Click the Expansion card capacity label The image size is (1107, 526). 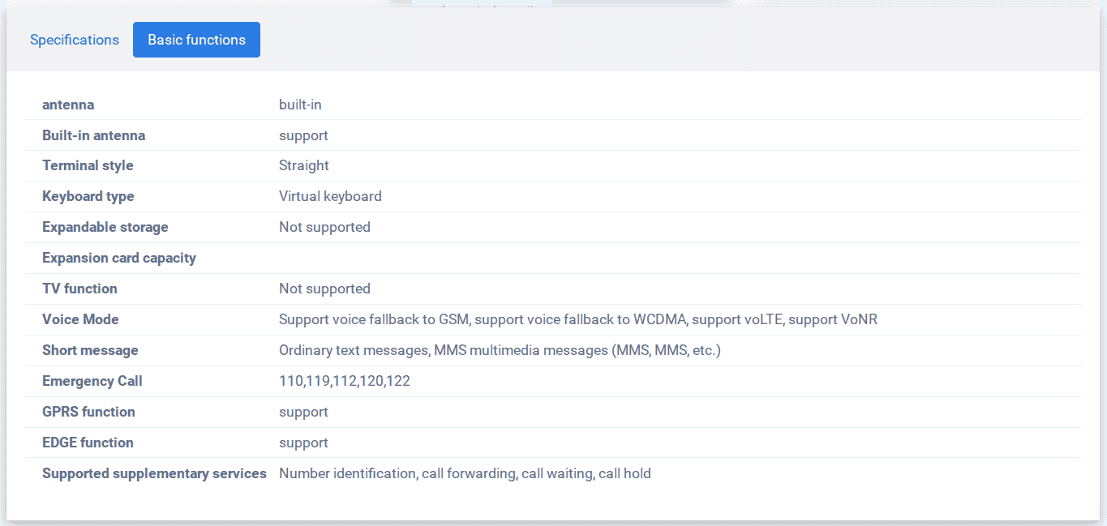pos(119,258)
